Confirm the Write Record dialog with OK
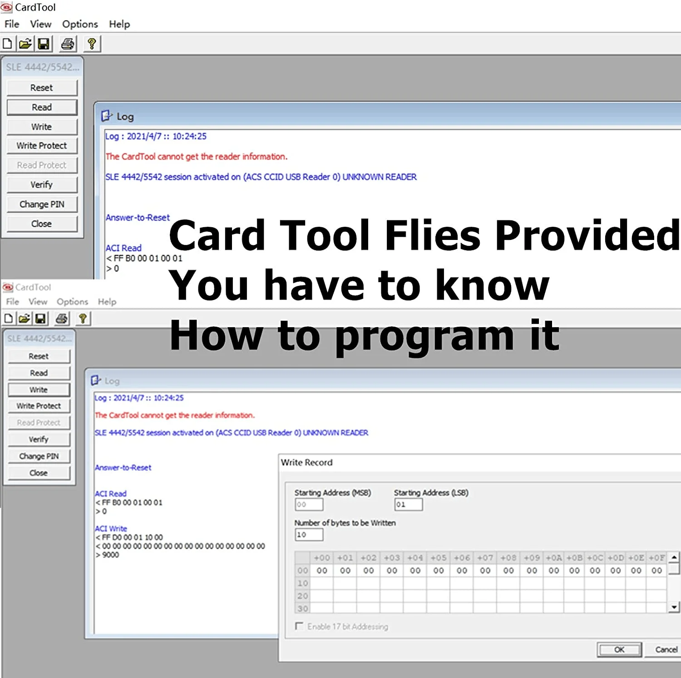681x678 pixels. [619, 650]
